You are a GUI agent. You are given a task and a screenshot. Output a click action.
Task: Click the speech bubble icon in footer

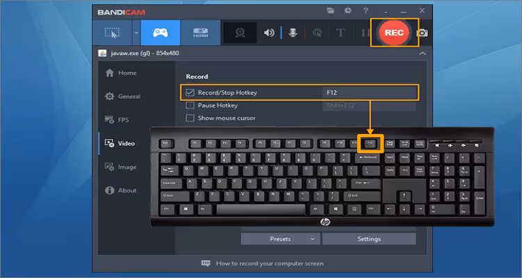[x=206, y=263]
